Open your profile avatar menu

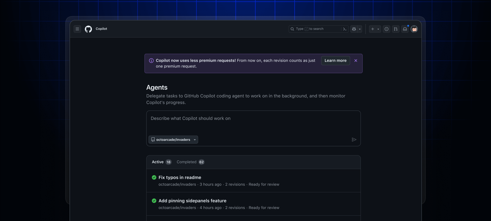pyautogui.click(x=414, y=29)
